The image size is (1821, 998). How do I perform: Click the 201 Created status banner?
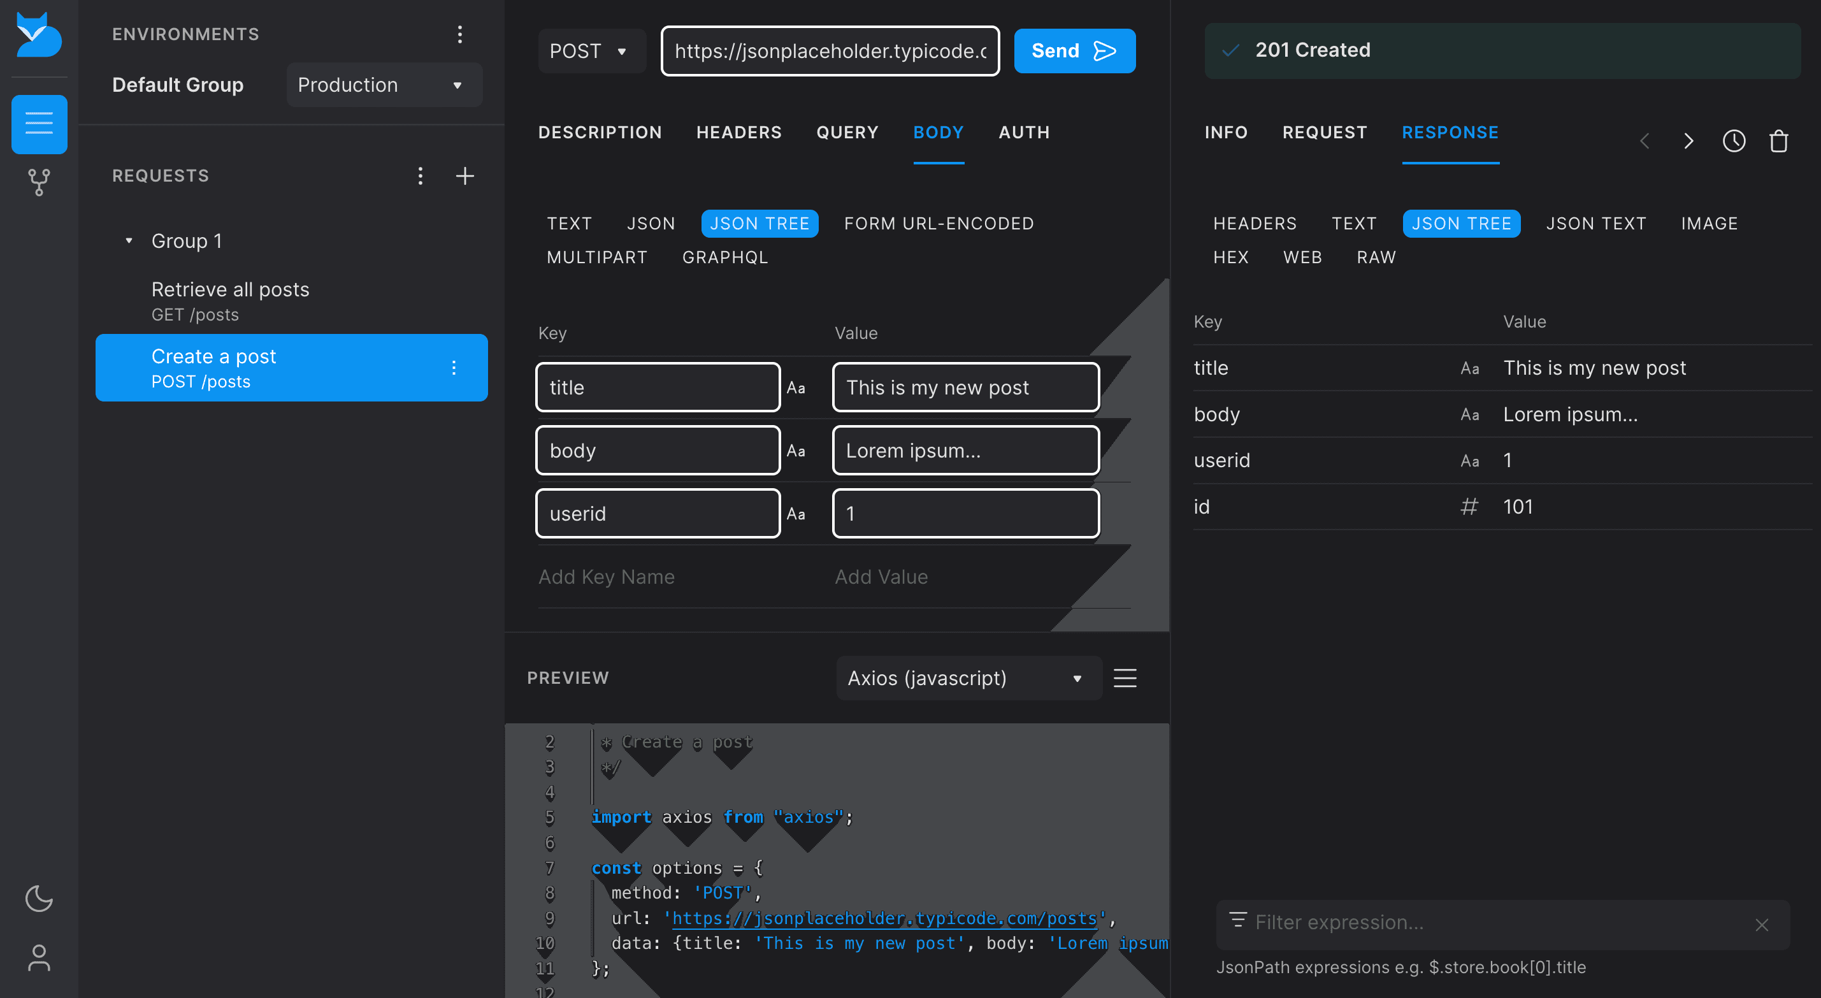pos(1502,50)
